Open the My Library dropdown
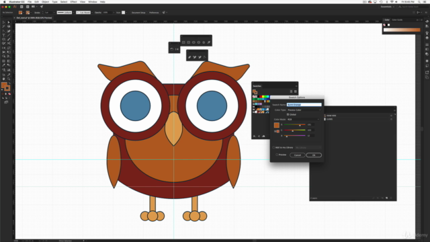The height and width of the screenshot is (242, 430). pos(308,148)
